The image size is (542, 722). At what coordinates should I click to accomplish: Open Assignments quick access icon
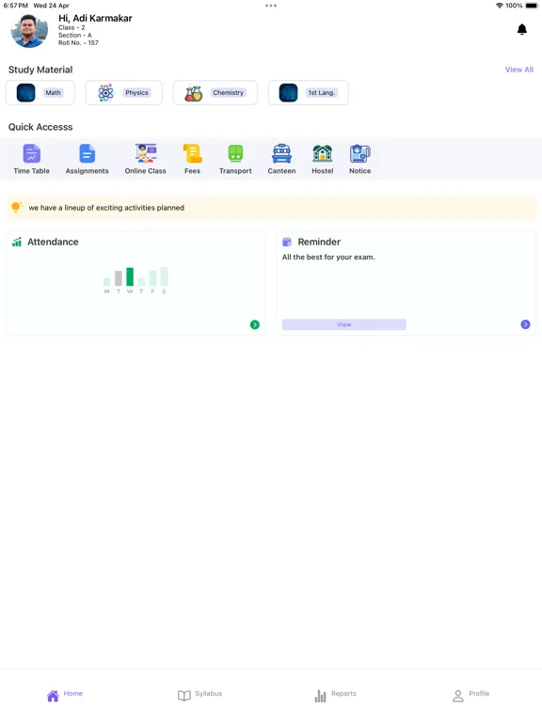coord(88,159)
